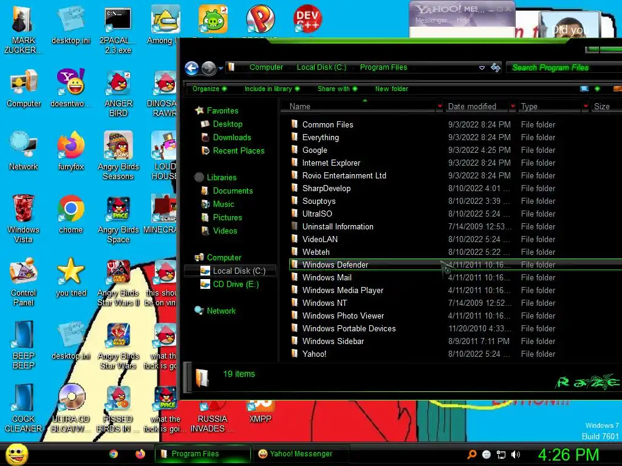This screenshot has height=466, width=622.
Task: Click the 4:26 PM taskbar clock
Action: coord(568,454)
